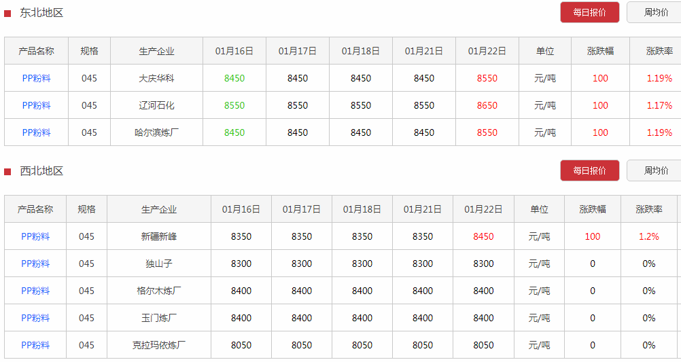Select the 01月22日 column header in 西北地区 table
This screenshot has height=362, width=681.
tap(483, 209)
